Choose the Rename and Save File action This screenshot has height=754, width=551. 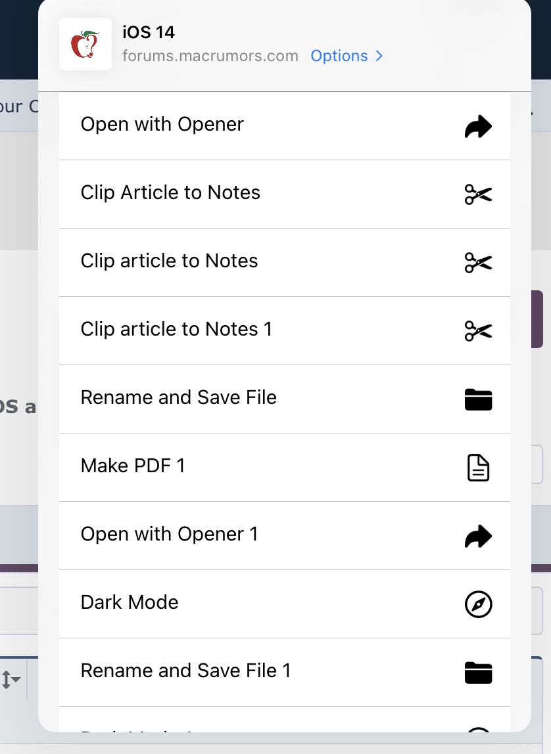click(x=285, y=399)
